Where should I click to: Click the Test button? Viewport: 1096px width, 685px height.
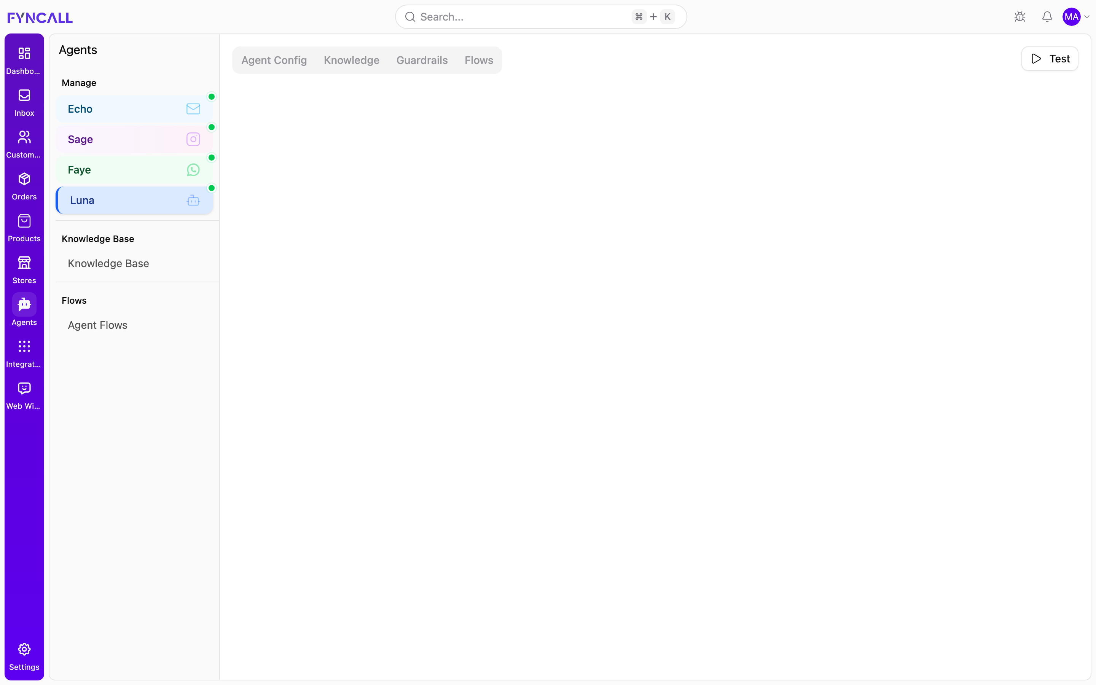[1050, 59]
